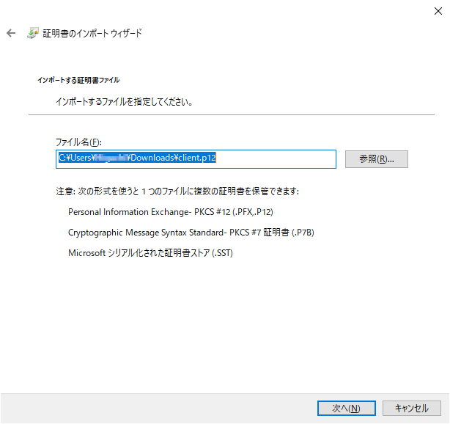Click the インポートするファイルを指定してください text
Viewport: 450px width, 424px height.
pos(124,102)
